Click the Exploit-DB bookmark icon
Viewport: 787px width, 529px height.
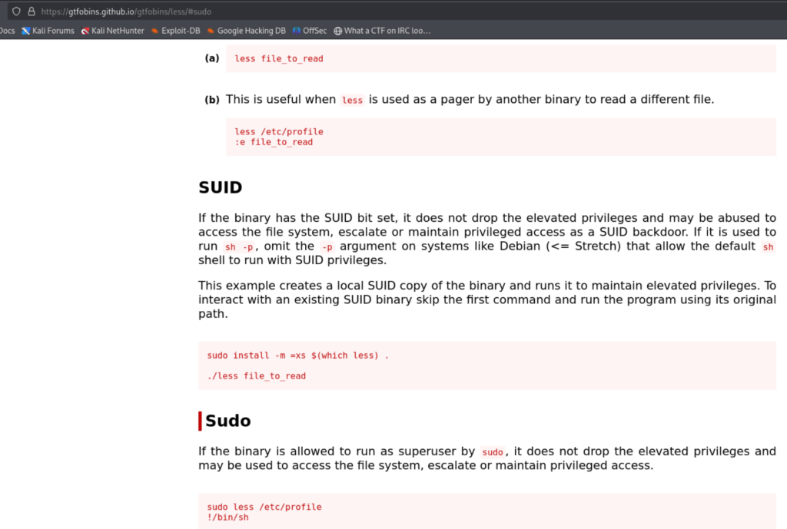(x=155, y=31)
